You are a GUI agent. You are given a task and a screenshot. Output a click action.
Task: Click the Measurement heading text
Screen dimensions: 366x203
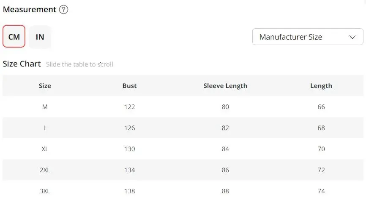[30, 9]
